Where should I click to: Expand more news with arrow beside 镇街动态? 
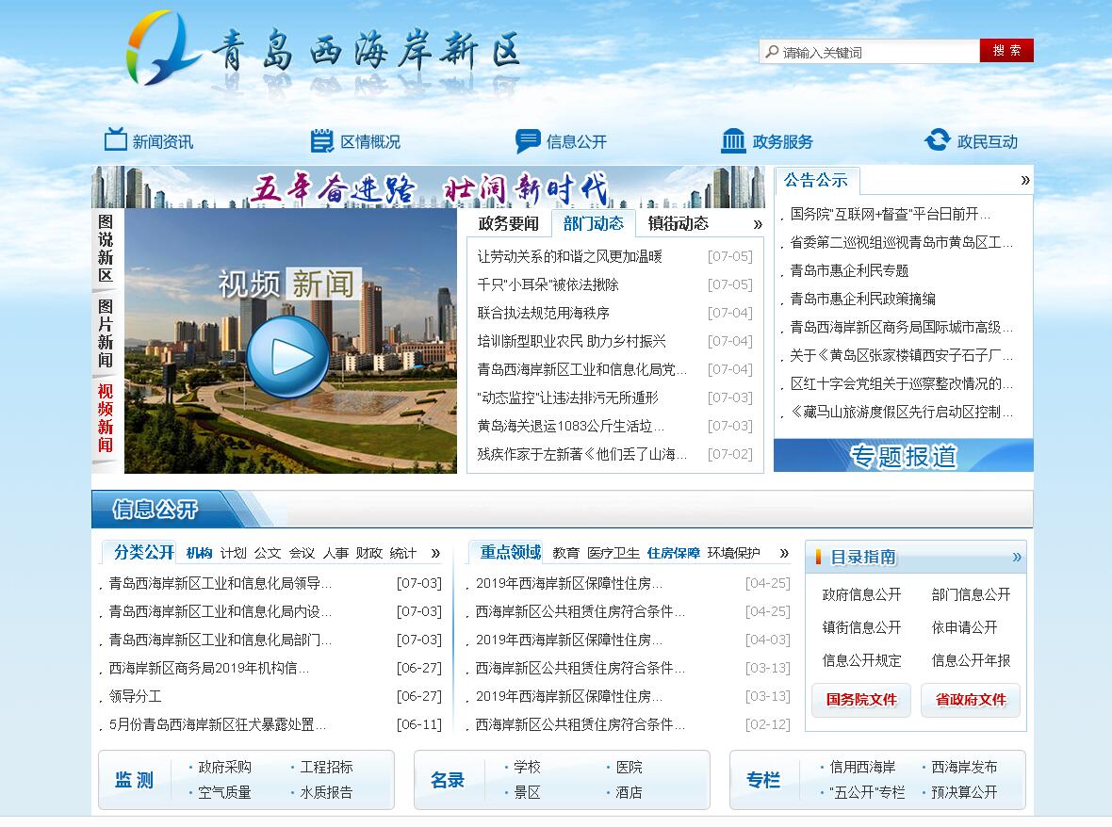pos(758,224)
